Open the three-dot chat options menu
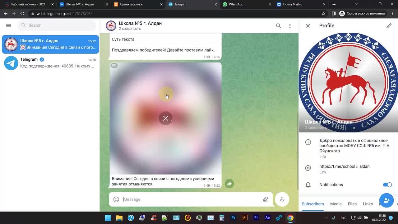The height and width of the screenshot is (224, 398). tap(290, 26)
